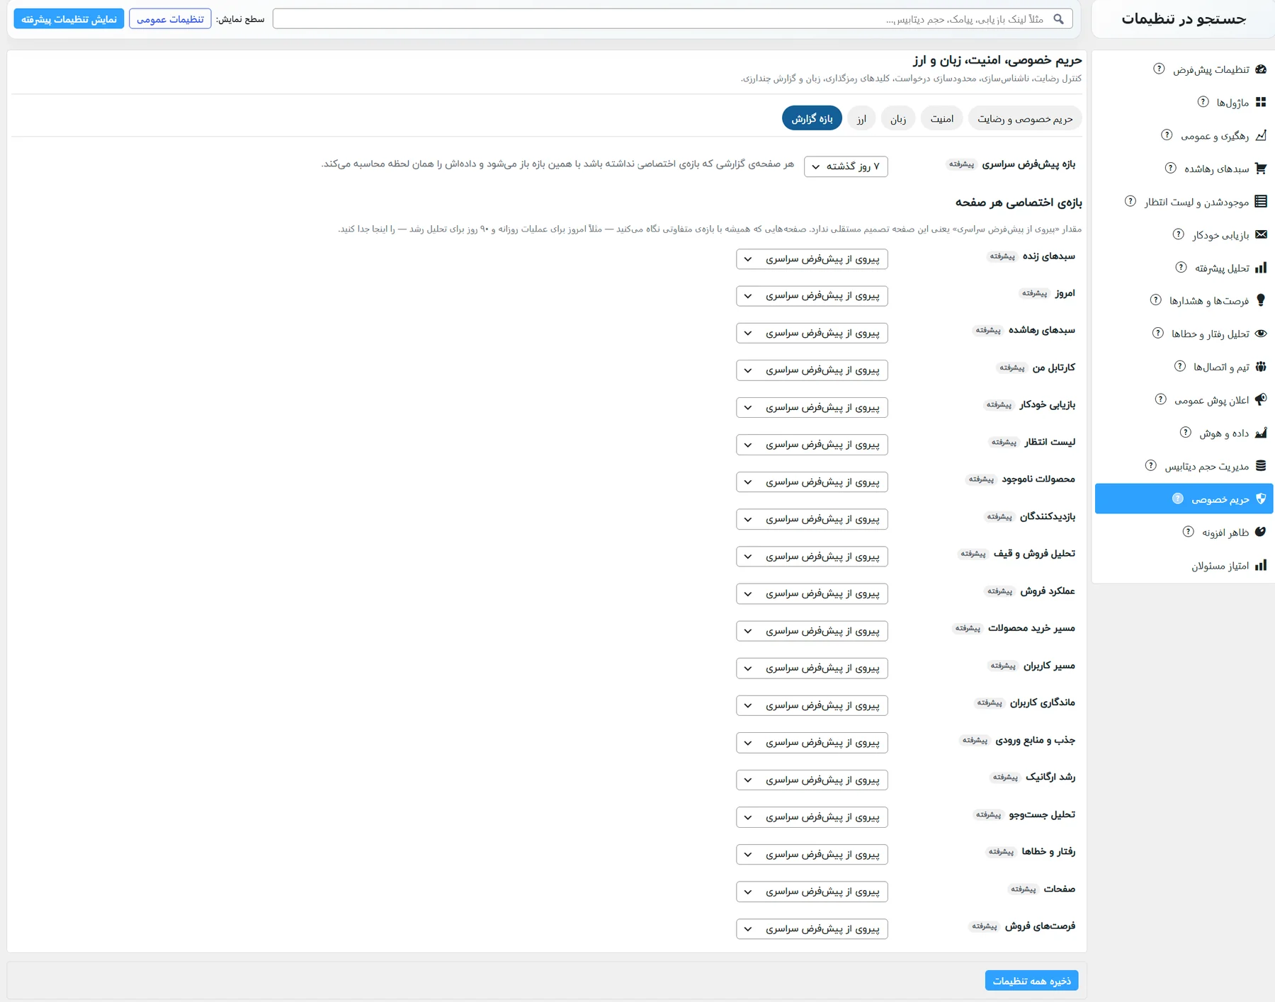Click help icon next to ماژول‌ها

pyautogui.click(x=1203, y=102)
